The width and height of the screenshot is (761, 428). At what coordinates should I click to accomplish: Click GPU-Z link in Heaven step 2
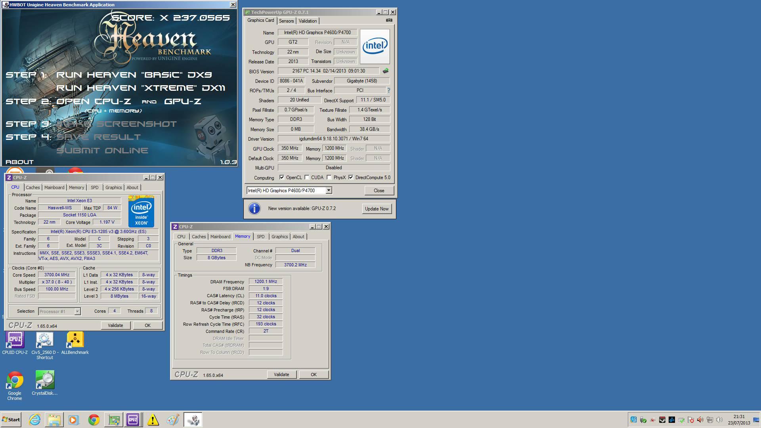click(x=183, y=101)
